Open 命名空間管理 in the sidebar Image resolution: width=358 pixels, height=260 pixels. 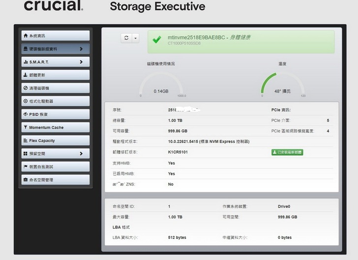point(55,180)
